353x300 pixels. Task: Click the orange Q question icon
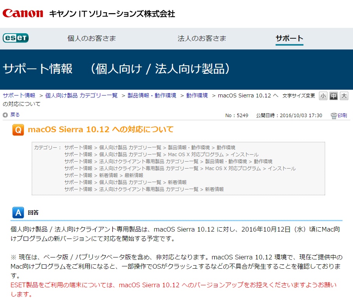click(x=18, y=130)
